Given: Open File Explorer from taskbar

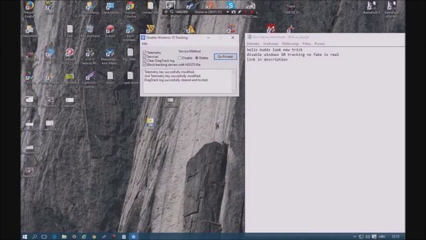Looking at the screenshot, I should tap(64, 237).
